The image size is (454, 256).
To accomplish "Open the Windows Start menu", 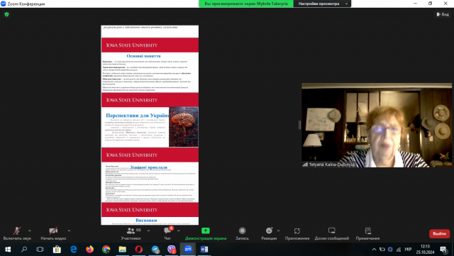I will click(8, 250).
